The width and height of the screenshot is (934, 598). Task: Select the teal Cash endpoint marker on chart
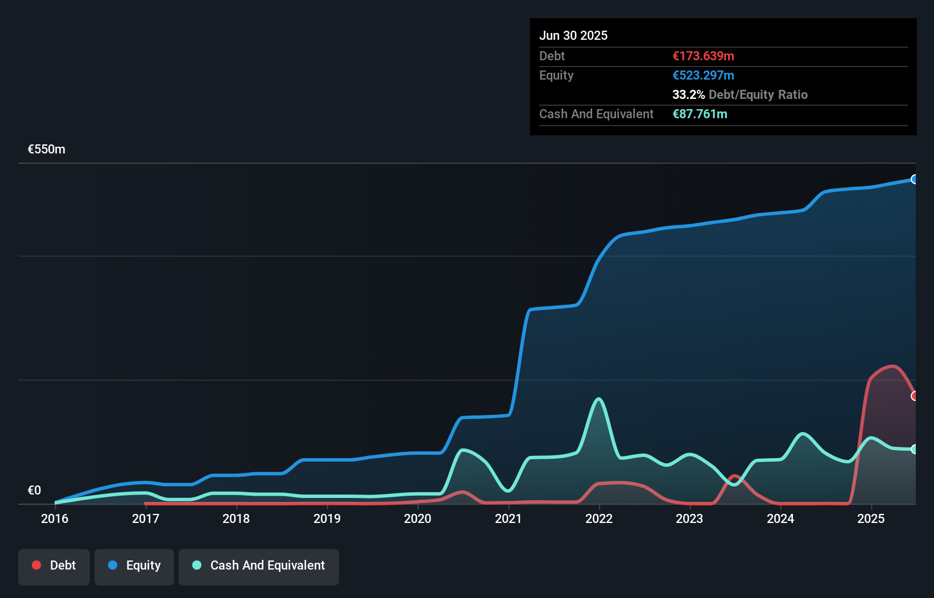(x=914, y=449)
